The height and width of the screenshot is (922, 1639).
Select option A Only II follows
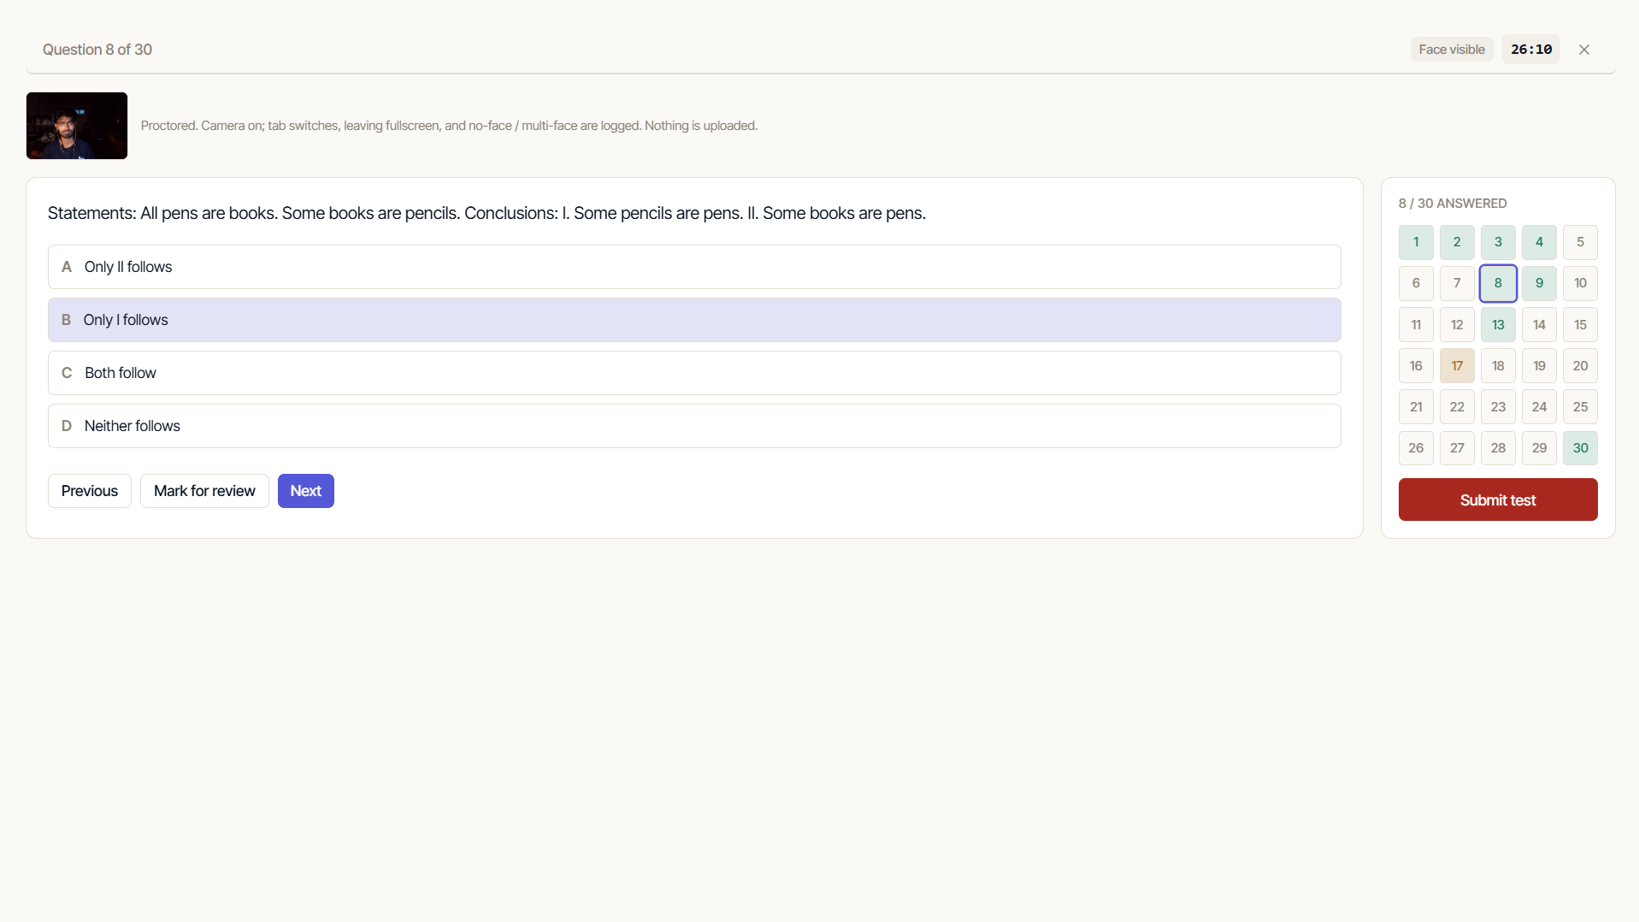694,267
